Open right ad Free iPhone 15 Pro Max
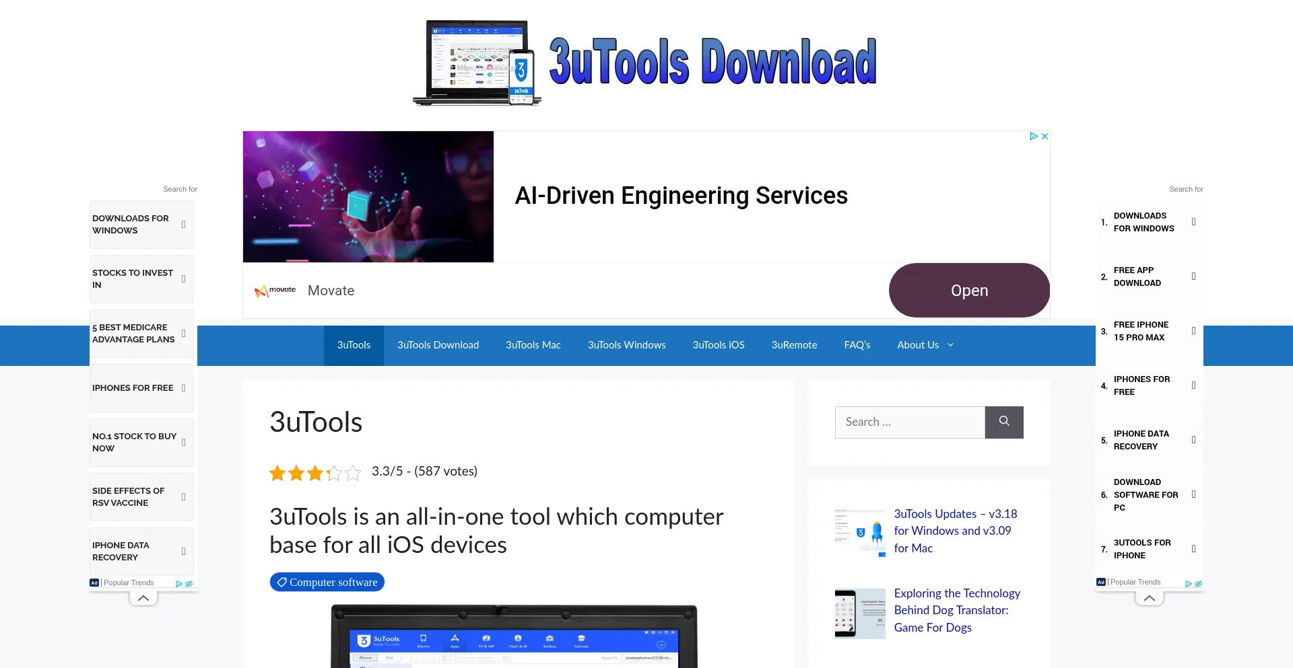Screen dimensions: 1293x668 point(1149,331)
